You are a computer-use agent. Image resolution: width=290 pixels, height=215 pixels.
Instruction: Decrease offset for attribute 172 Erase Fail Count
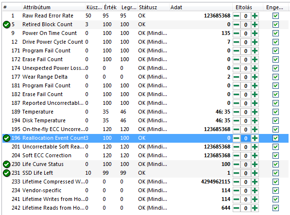tap(237, 60)
